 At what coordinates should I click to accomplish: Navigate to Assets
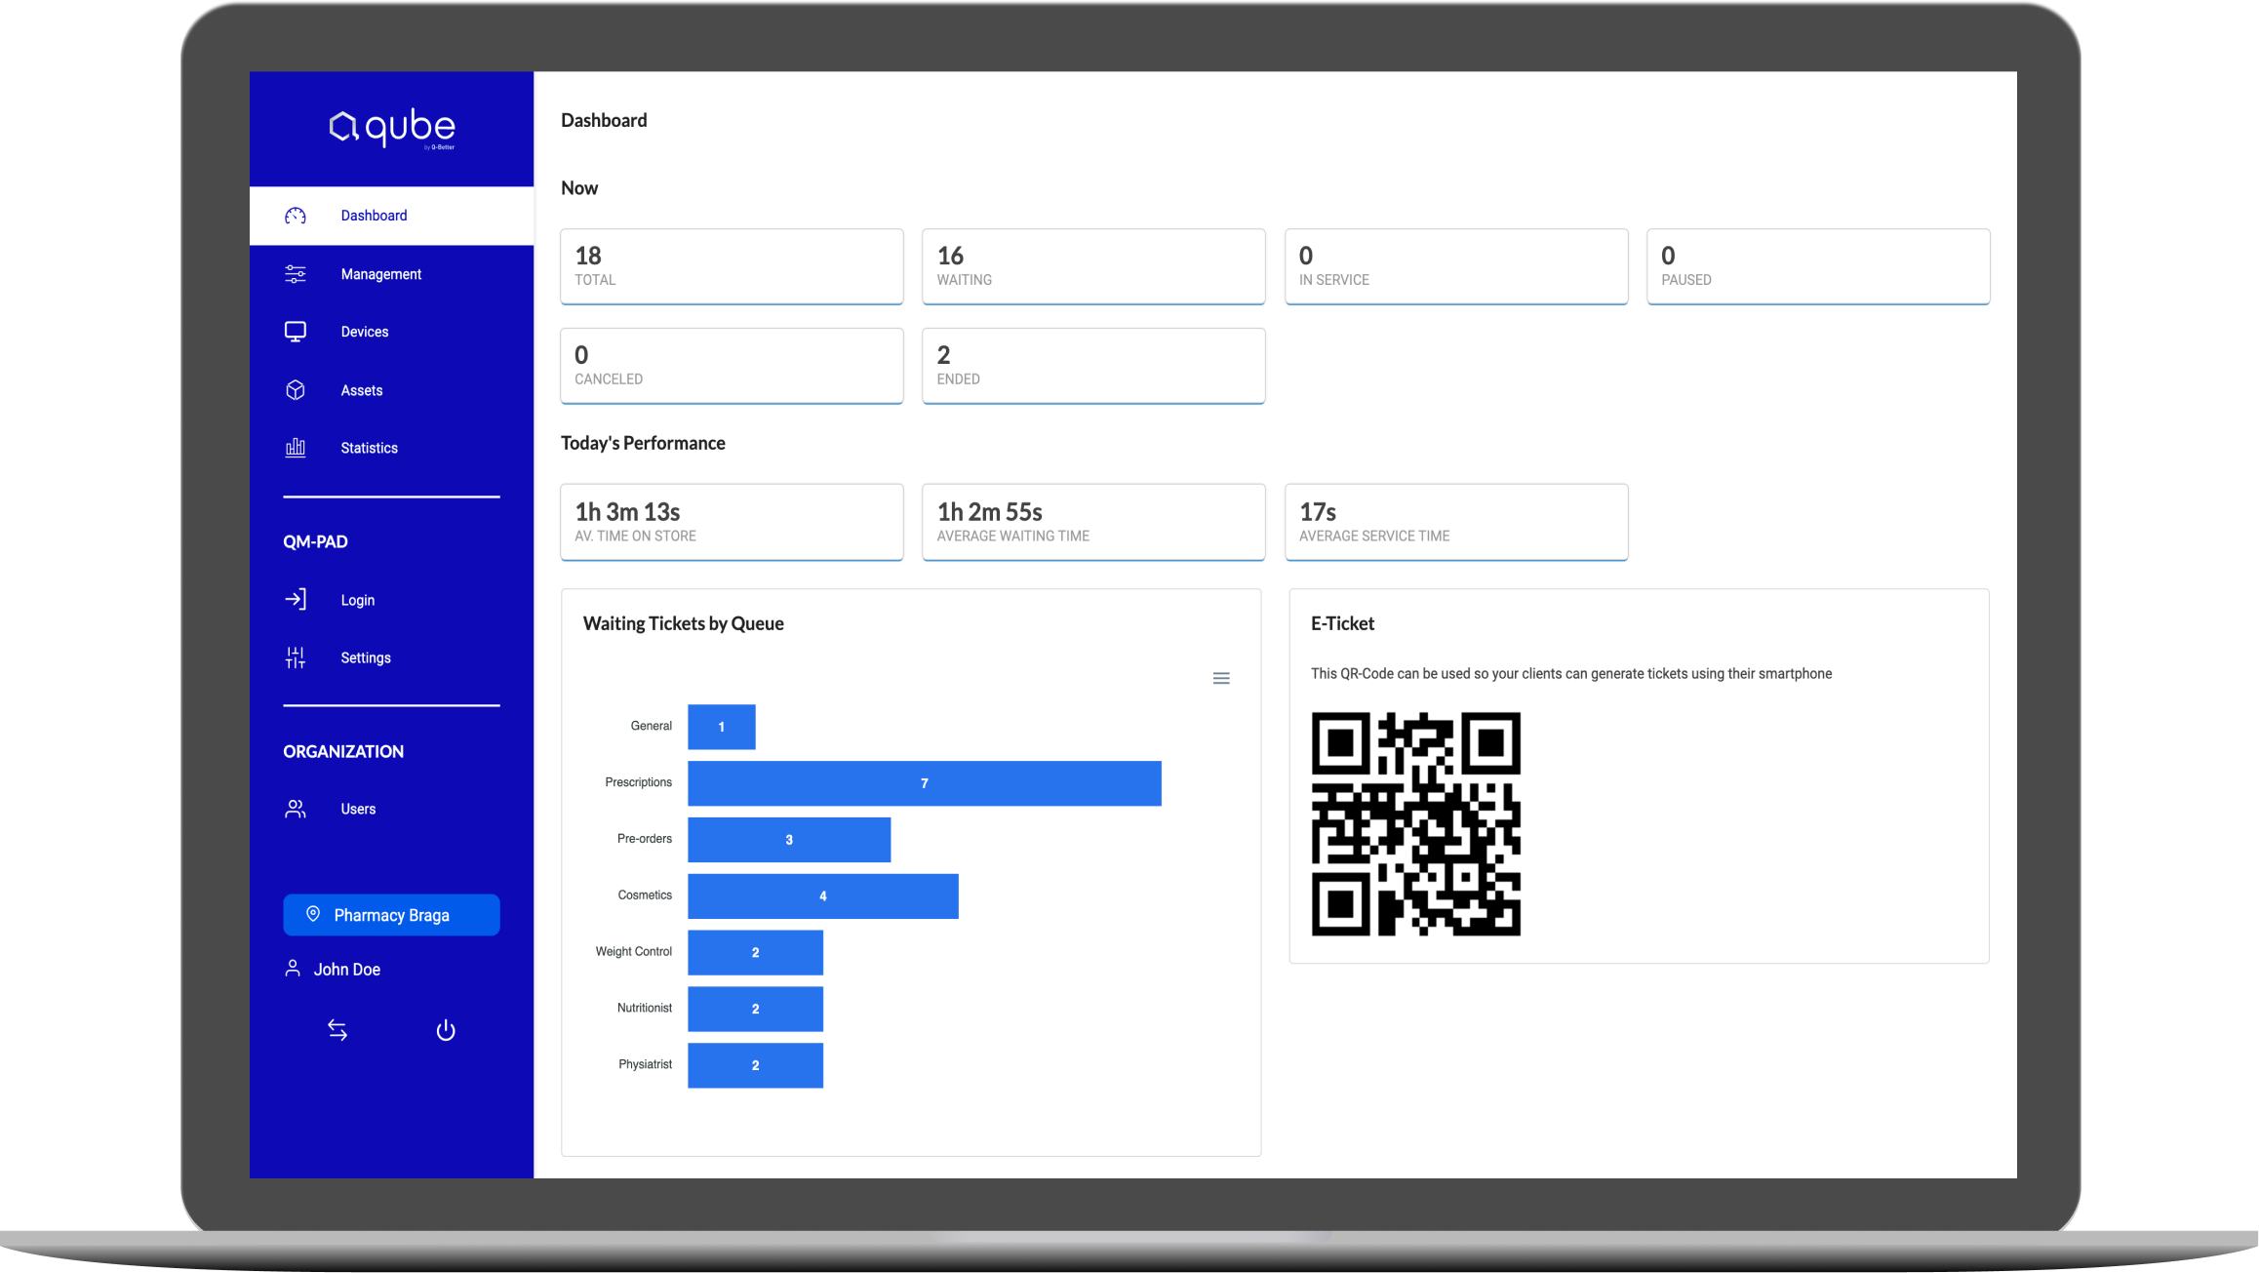click(391, 390)
